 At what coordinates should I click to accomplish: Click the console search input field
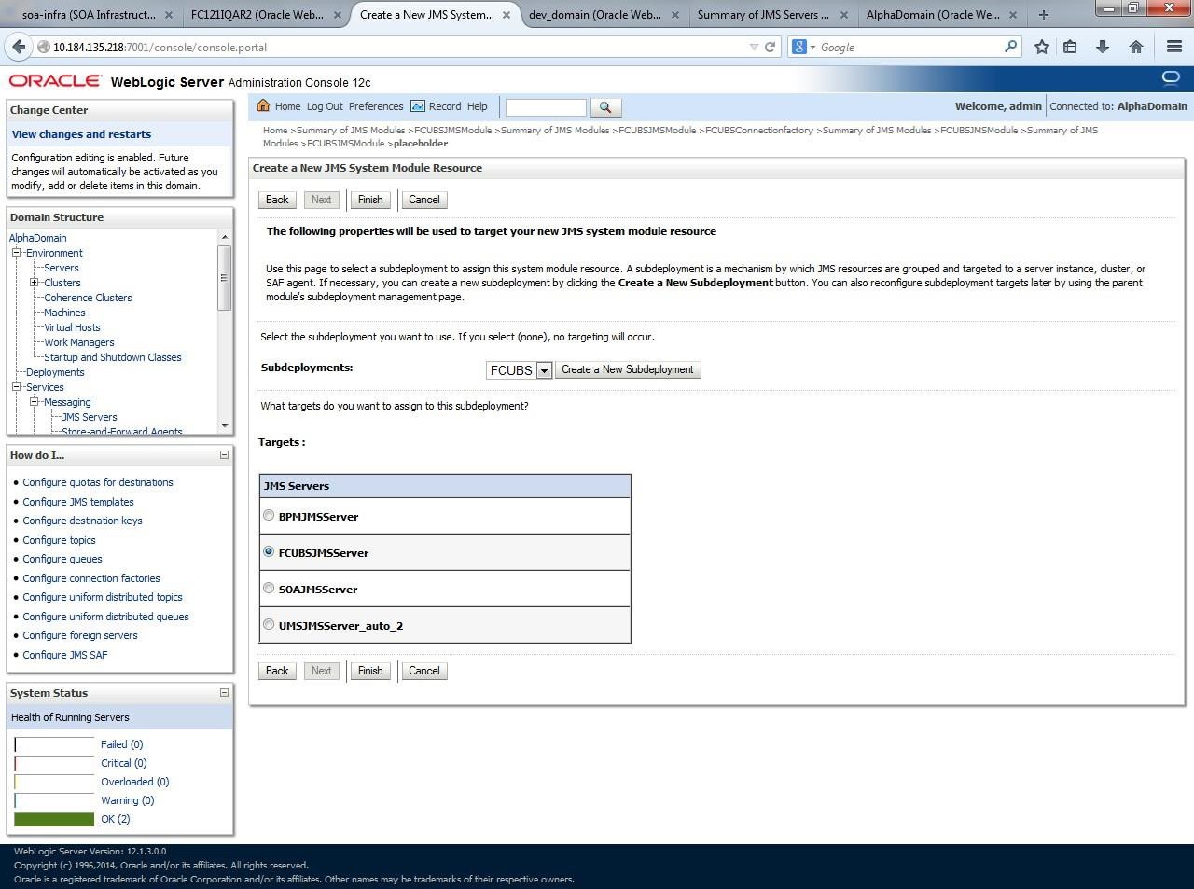click(x=546, y=107)
